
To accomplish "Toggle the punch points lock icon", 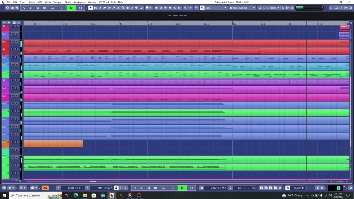I will (116, 188).
